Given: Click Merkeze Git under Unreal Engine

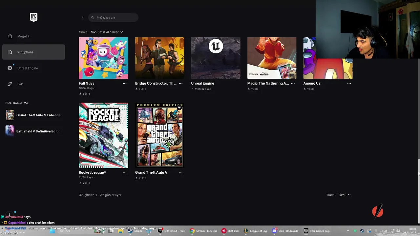Looking at the screenshot, I should point(201,89).
